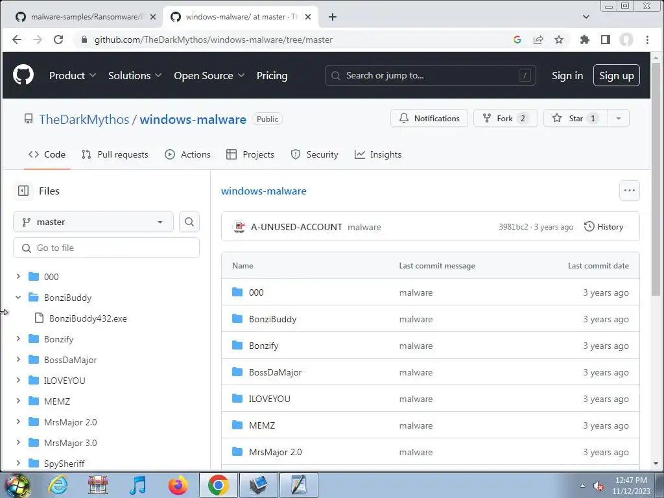Expand the ILOVEYOU tree folder

[18, 380]
